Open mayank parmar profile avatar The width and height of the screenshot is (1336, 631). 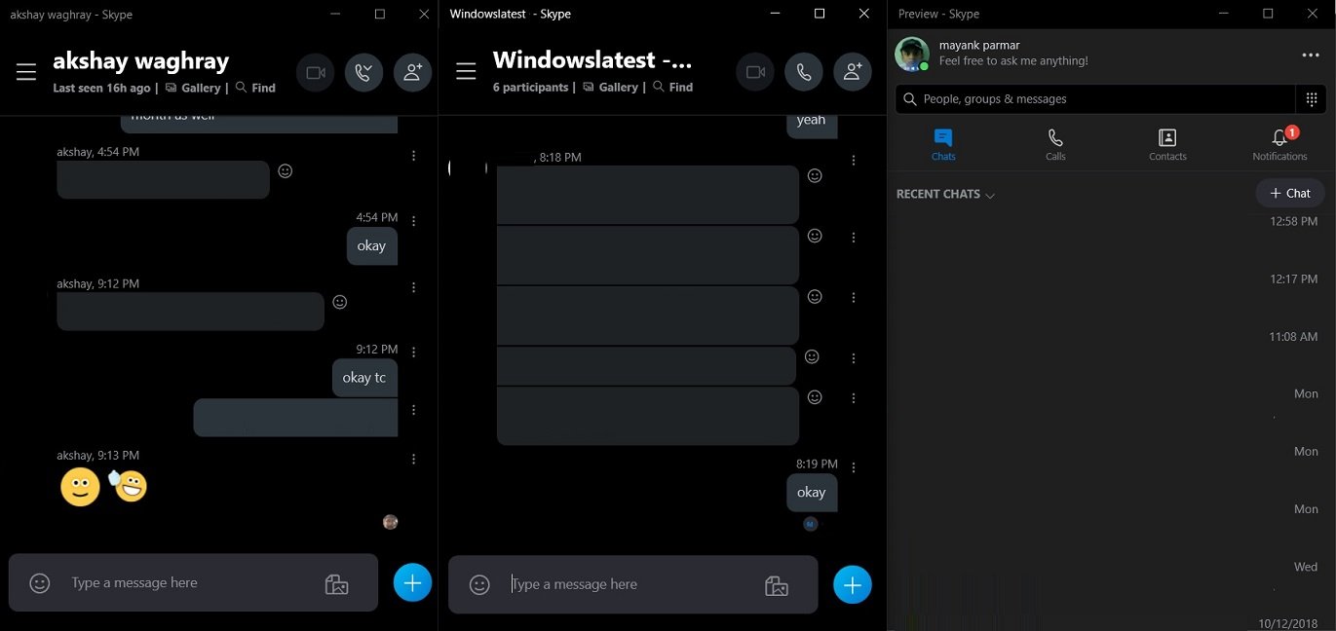tap(912, 55)
